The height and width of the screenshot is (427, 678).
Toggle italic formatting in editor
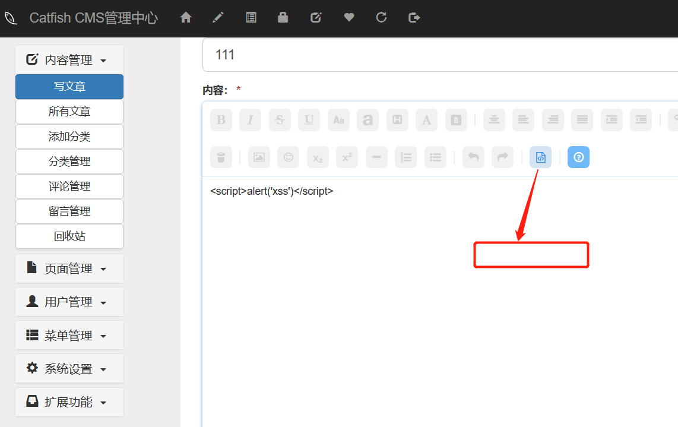pyautogui.click(x=251, y=120)
